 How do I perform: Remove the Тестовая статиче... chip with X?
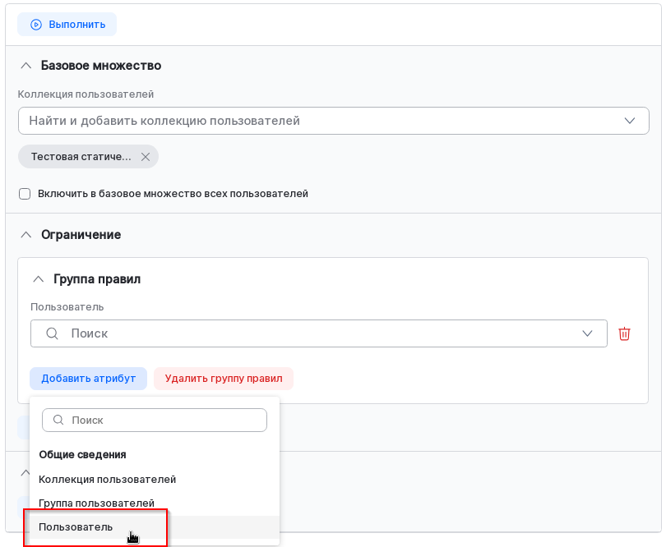point(146,157)
